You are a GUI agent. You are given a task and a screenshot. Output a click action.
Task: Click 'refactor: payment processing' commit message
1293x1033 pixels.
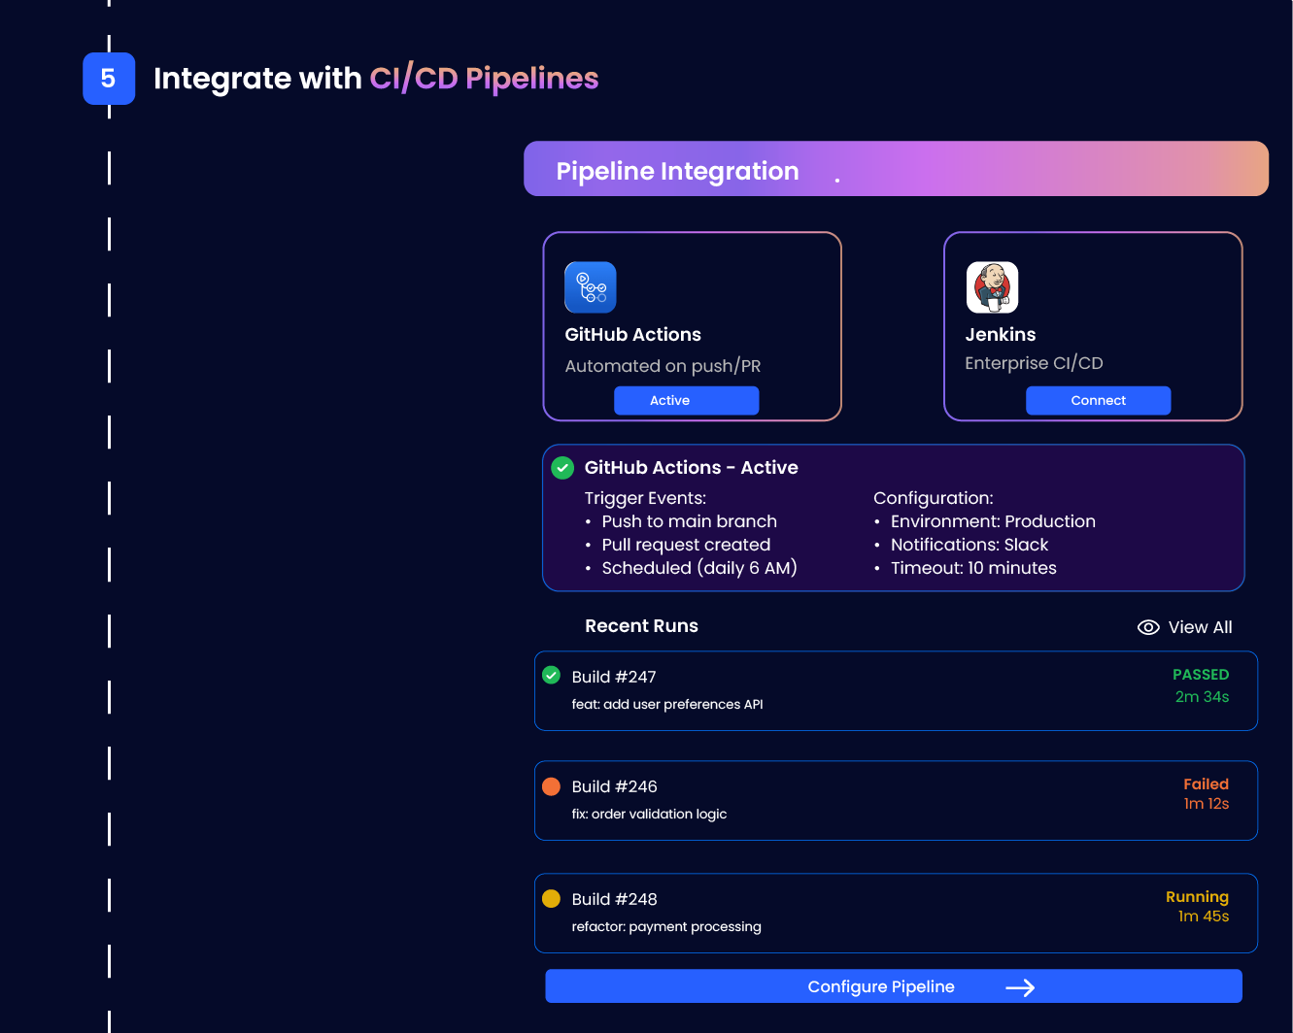coord(666,926)
